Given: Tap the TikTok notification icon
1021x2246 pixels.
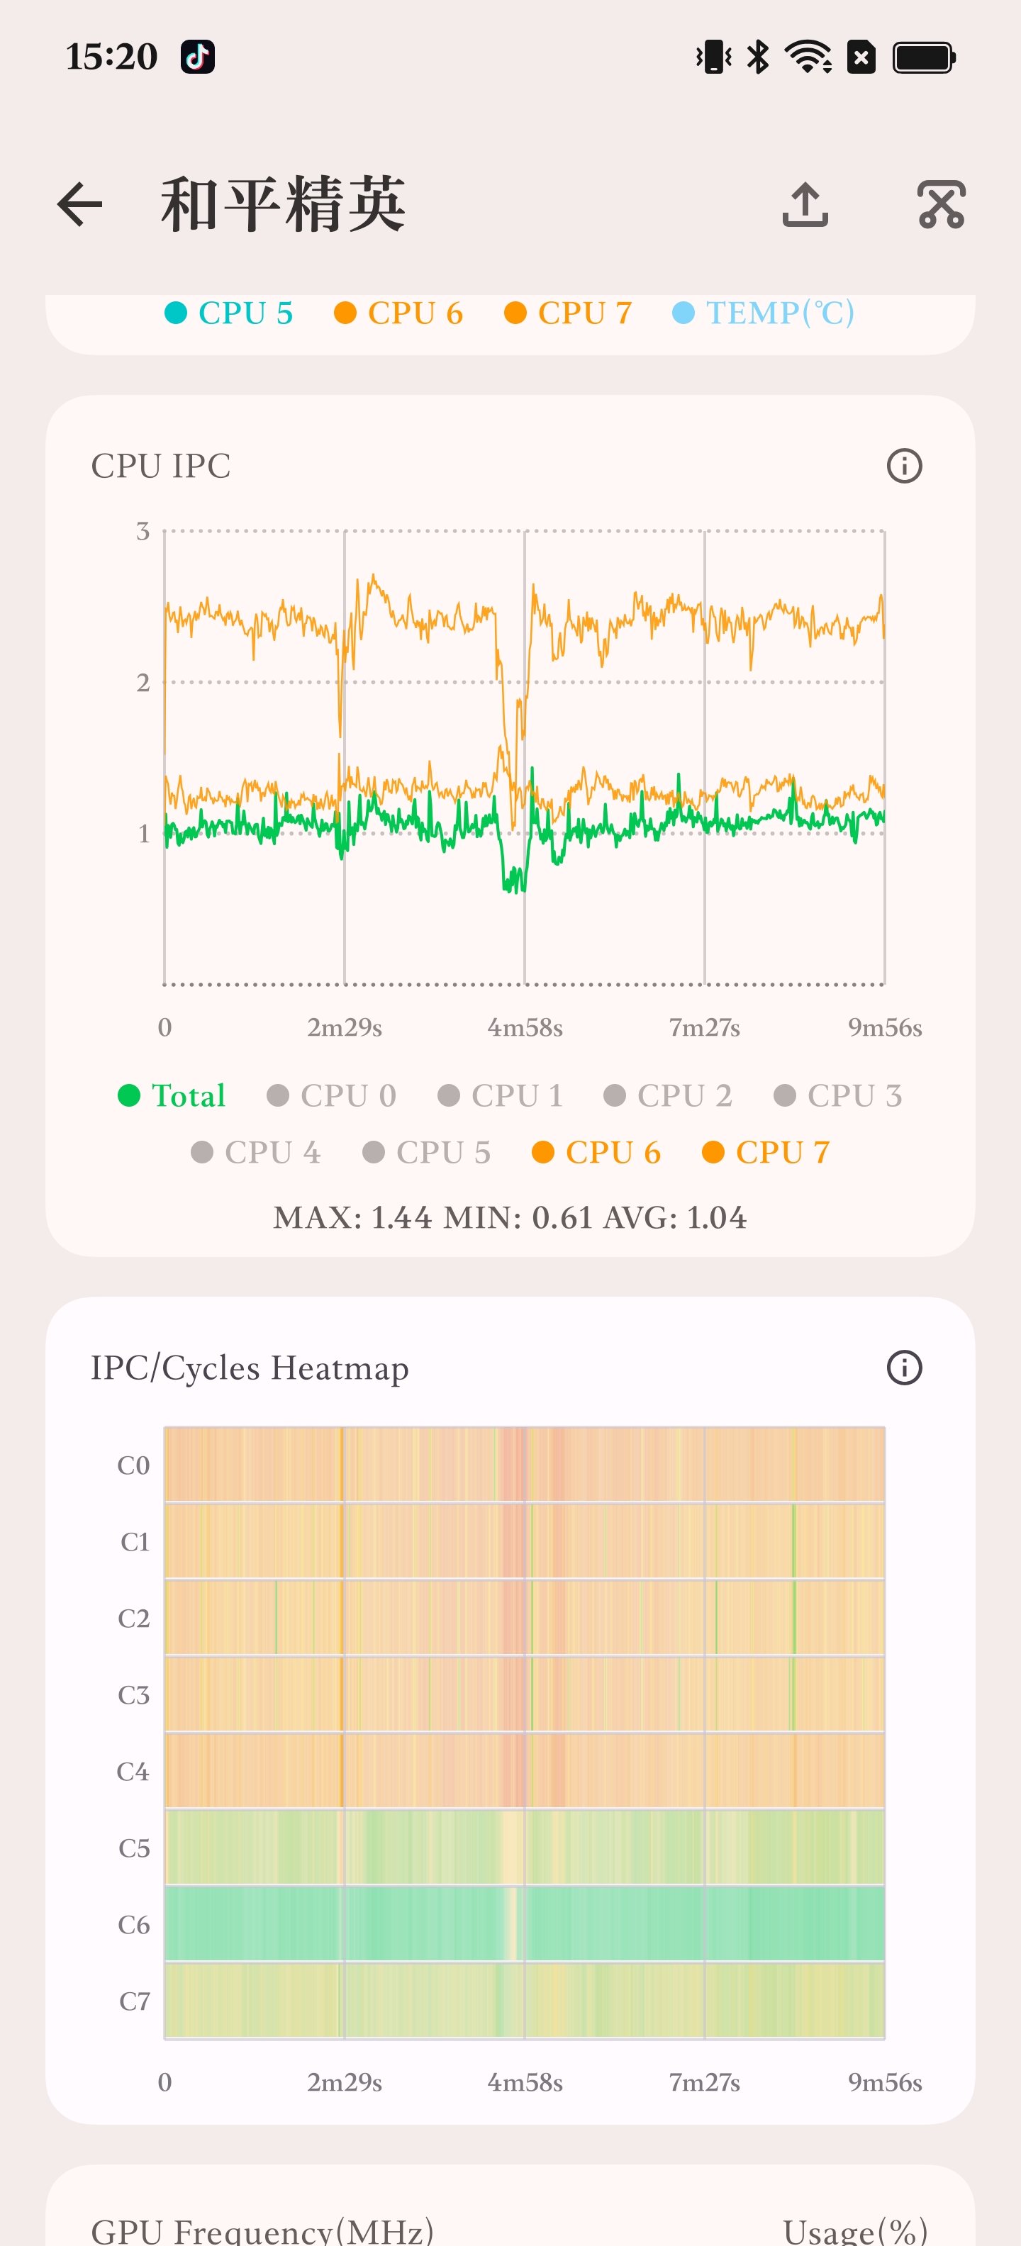Looking at the screenshot, I should tap(197, 57).
